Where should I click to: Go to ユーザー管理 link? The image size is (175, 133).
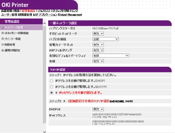click(x=9, y=15)
